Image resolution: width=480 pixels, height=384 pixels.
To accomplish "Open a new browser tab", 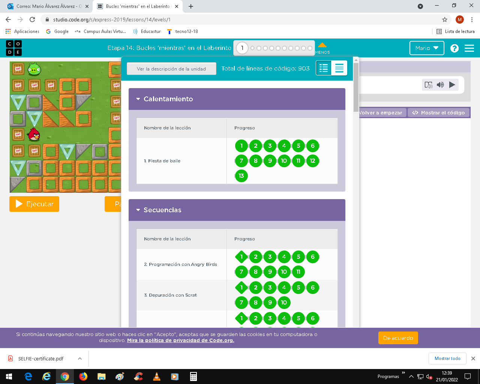I will pos(191,6).
